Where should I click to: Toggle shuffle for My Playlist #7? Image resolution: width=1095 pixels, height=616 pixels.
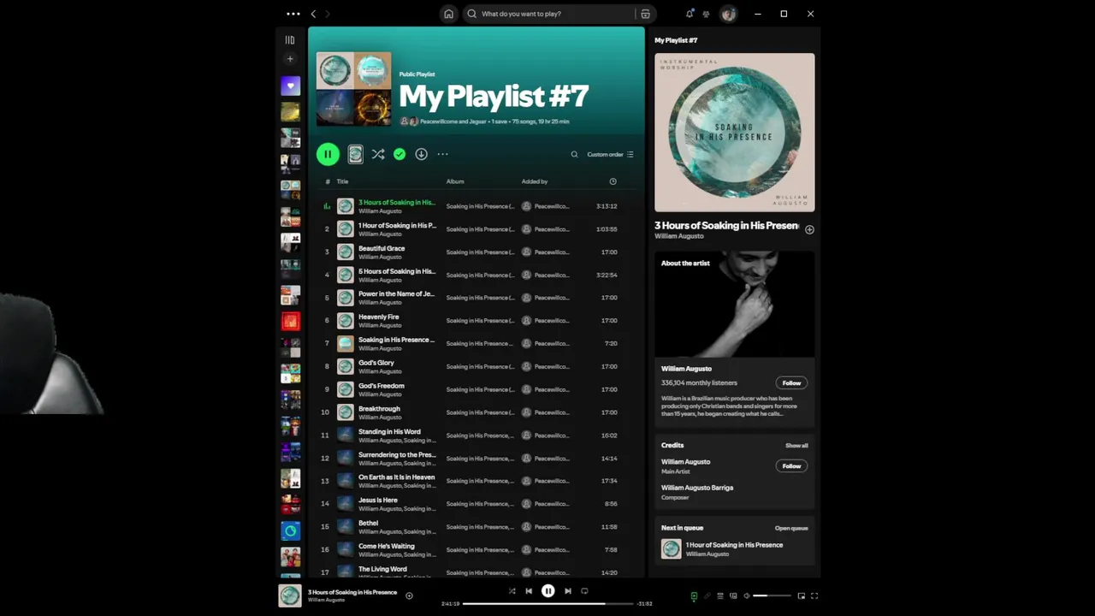click(377, 154)
